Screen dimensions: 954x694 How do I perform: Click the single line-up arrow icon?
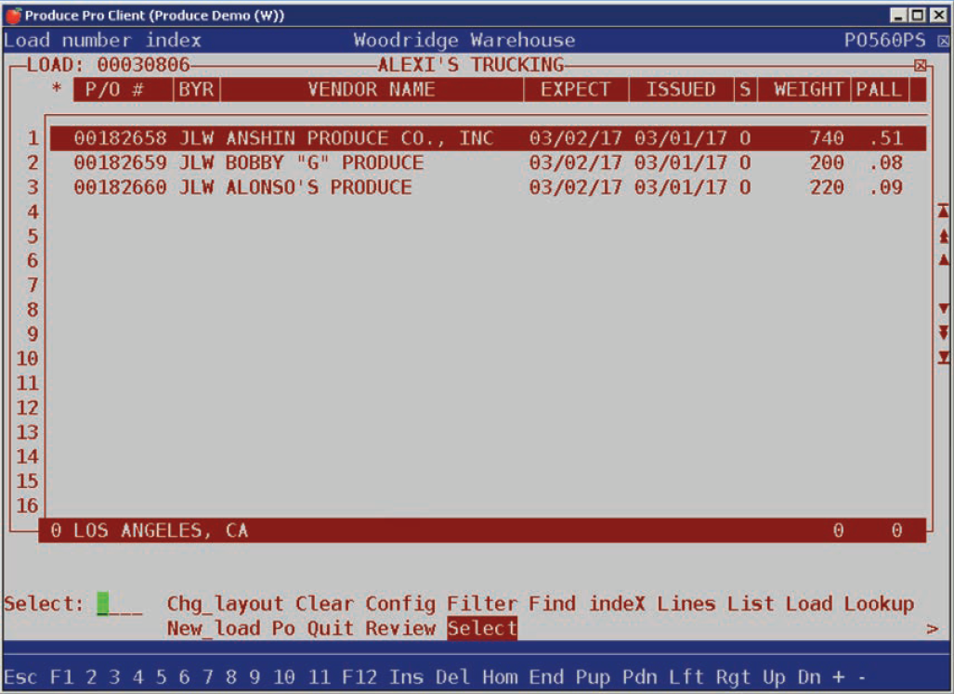[943, 260]
